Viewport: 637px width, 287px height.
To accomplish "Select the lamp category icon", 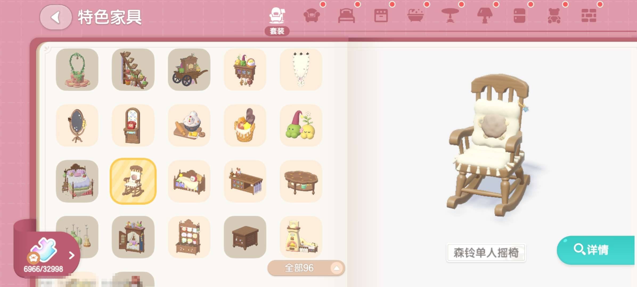I will [x=485, y=16].
